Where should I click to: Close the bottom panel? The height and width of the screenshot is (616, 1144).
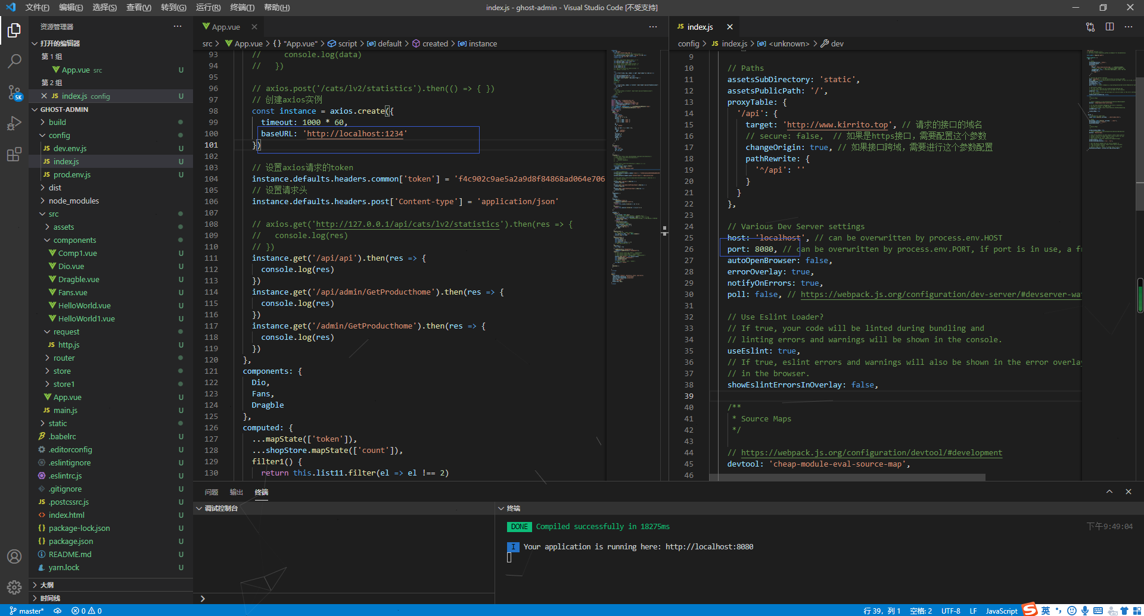pos(1129,492)
